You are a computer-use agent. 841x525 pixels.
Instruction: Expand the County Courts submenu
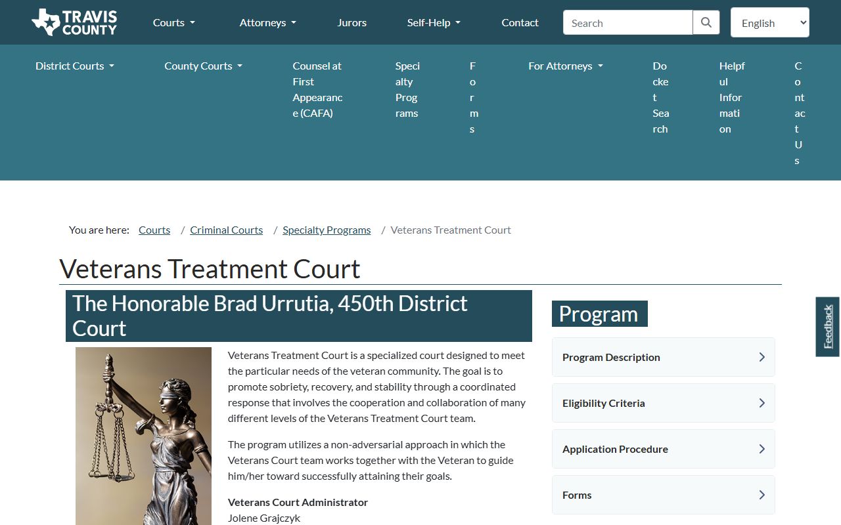tap(204, 66)
